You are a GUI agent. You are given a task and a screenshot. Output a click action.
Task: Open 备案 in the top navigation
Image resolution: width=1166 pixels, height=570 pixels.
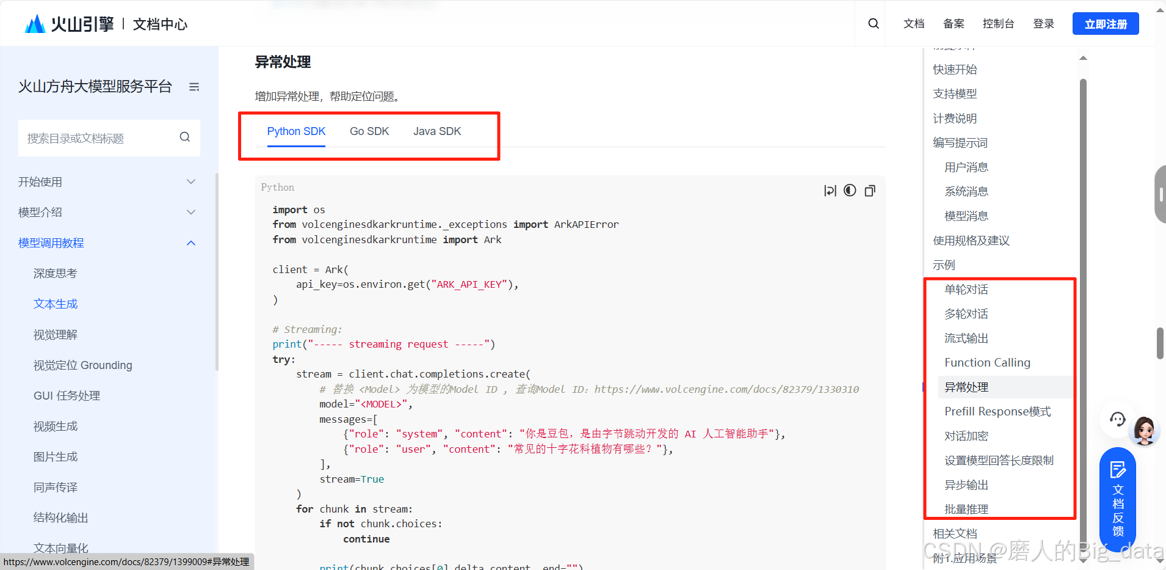tap(954, 24)
